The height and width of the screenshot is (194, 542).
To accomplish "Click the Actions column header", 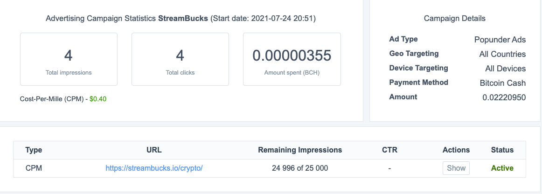I will 456,150.
